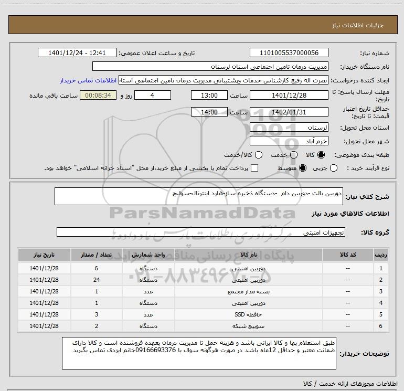Click the شرح کلی نیاز label
Image resolution: width=404 pixels, height=391 pixels.
click(367, 197)
